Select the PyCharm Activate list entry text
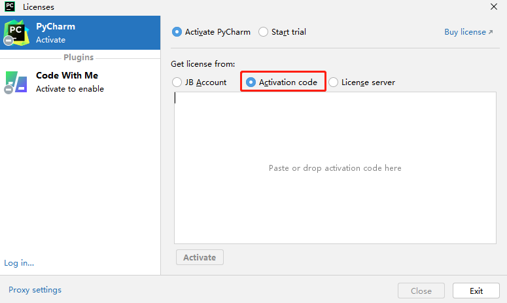 (x=56, y=33)
